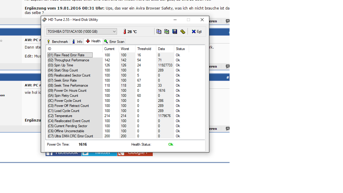The width and height of the screenshot is (343, 193).
Task: Click the Exit button in HD Tune
Action: pos(197,32)
